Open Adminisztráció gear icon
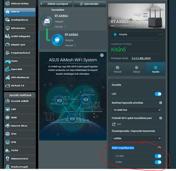176x171 pixels. 7,158
